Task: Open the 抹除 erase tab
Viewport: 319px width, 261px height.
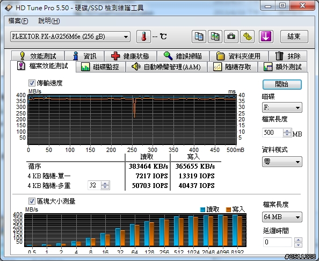Action: pos(288,56)
